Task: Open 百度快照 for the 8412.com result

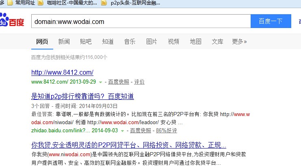Action: (118, 82)
